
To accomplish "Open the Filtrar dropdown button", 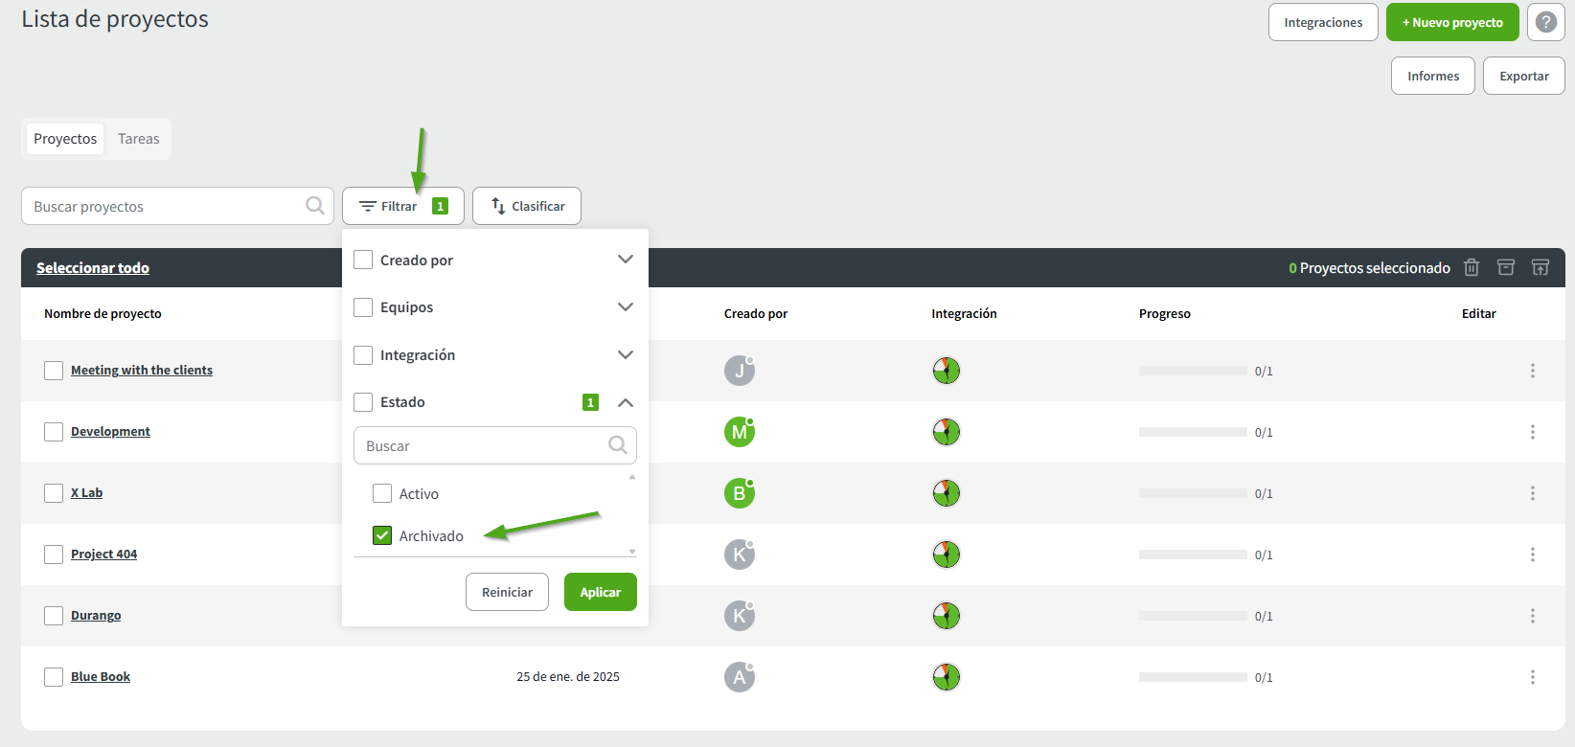I will pyautogui.click(x=402, y=206).
